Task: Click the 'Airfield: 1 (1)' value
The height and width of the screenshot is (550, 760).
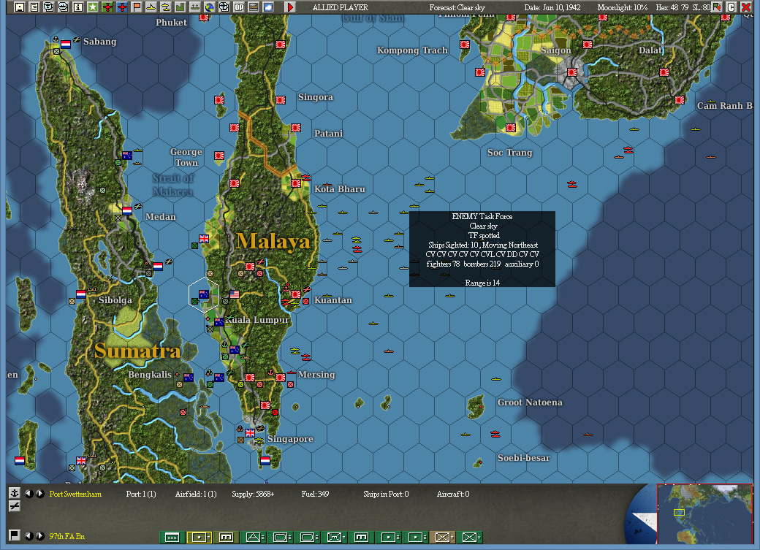Action: (196, 494)
